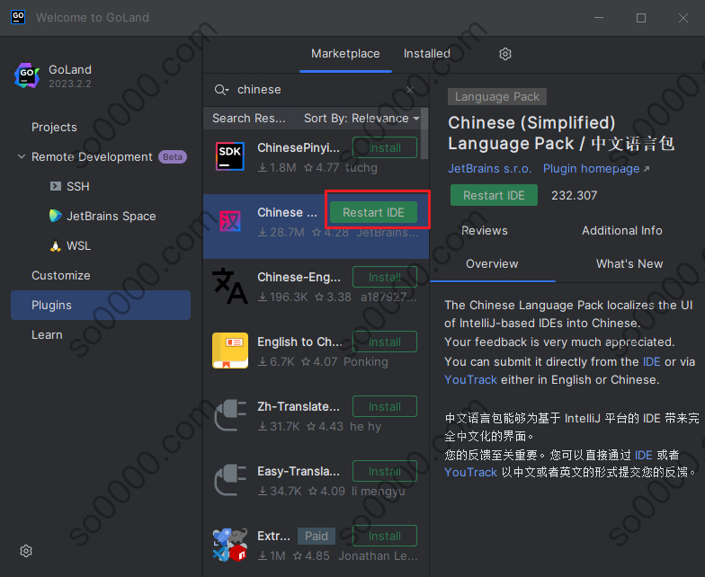Click Restart IDE in the details pane

click(494, 195)
